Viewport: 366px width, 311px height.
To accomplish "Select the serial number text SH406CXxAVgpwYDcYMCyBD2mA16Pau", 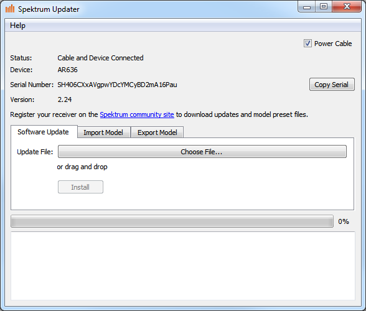I will [x=117, y=85].
